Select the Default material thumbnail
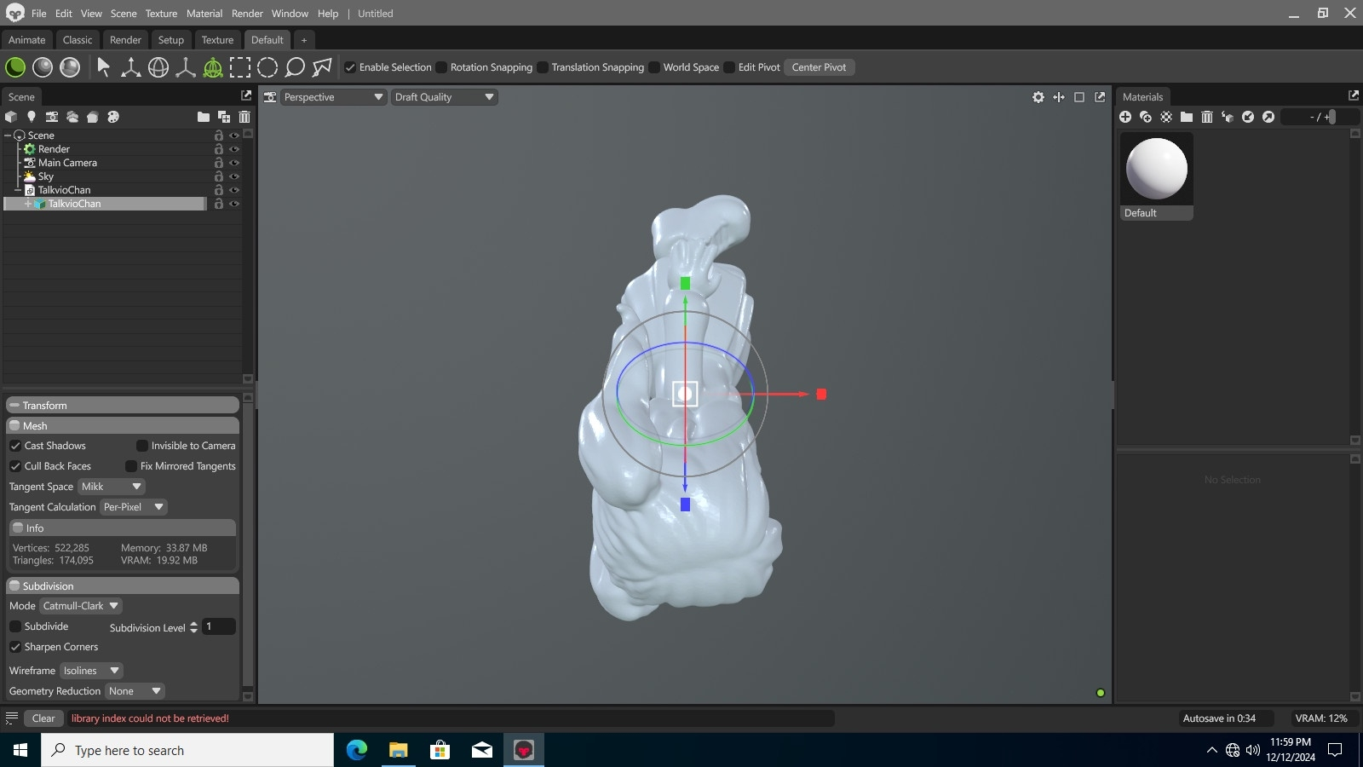Viewport: 1363px width, 767px height. pos(1157,176)
